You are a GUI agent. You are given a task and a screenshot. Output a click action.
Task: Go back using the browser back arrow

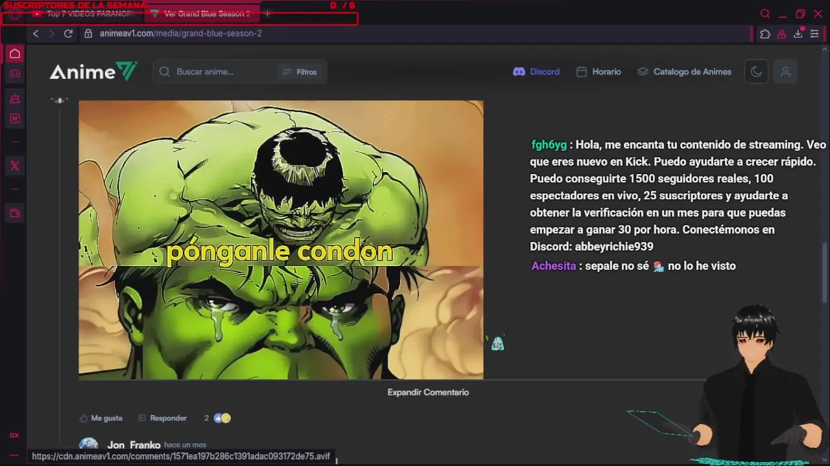point(36,34)
